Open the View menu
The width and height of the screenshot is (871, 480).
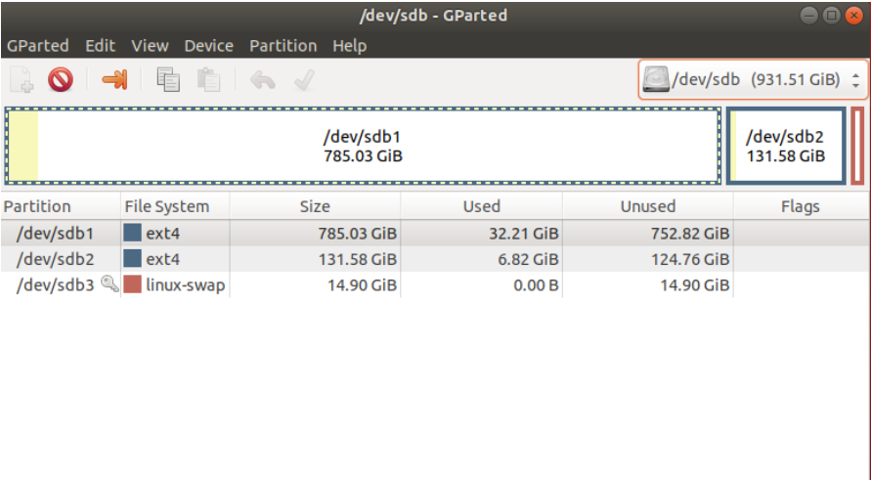(150, 46)
